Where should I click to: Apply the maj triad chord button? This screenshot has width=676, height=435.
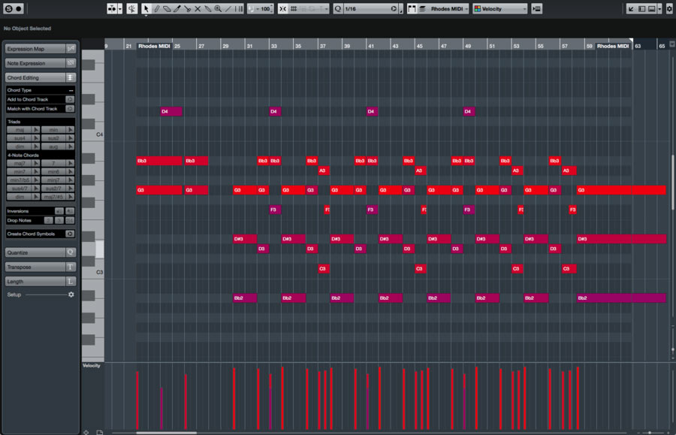(x=20, y=130)
